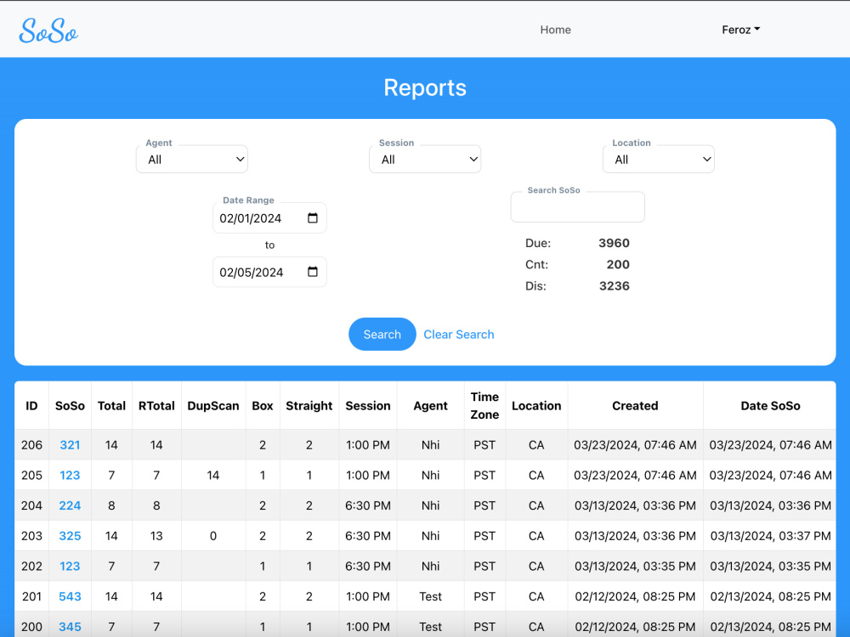The width and height of the screenshot is (850, 637).
Task: Expand the Location dropdown
Action: click(659, 160)
